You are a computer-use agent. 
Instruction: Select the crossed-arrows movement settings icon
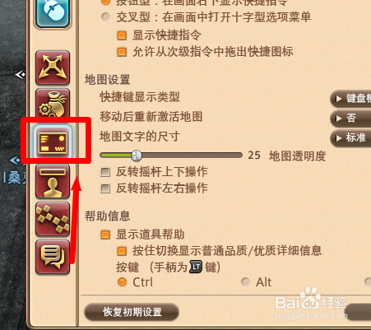tap(53, 67)
